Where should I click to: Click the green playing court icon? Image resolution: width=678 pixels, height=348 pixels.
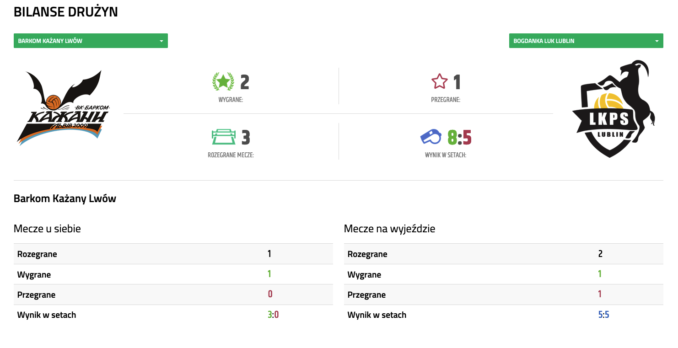[x=224, y=137]
